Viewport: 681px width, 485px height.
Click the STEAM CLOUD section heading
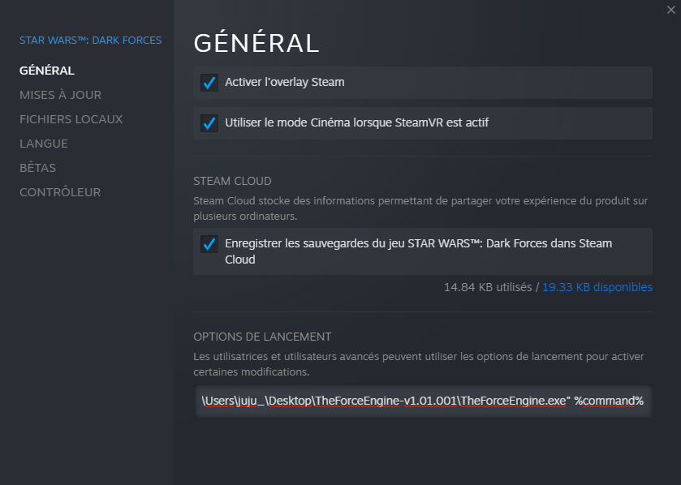[232, 181]
